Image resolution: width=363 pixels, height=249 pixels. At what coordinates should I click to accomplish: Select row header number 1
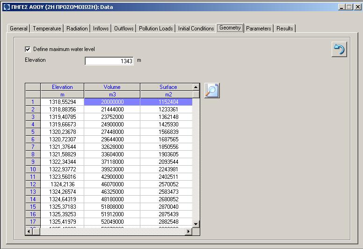(x=33, y=102)
